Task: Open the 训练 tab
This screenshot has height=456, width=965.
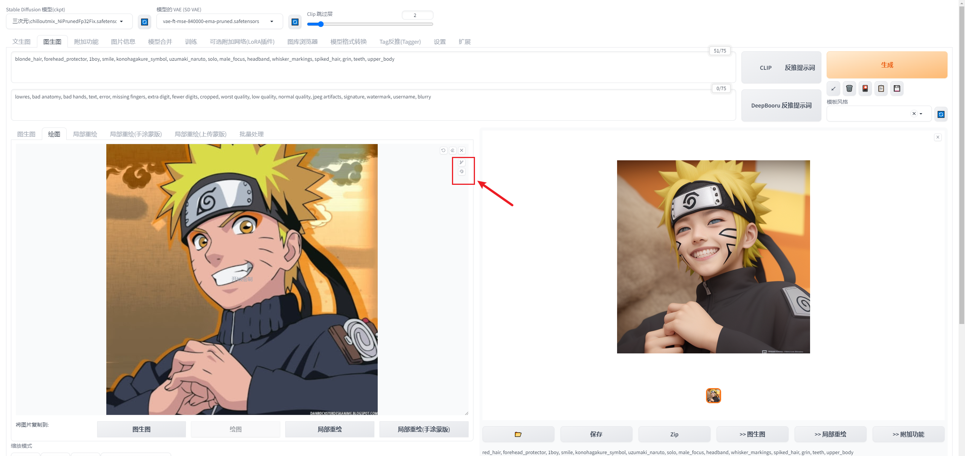Action: tap(191, 41)
